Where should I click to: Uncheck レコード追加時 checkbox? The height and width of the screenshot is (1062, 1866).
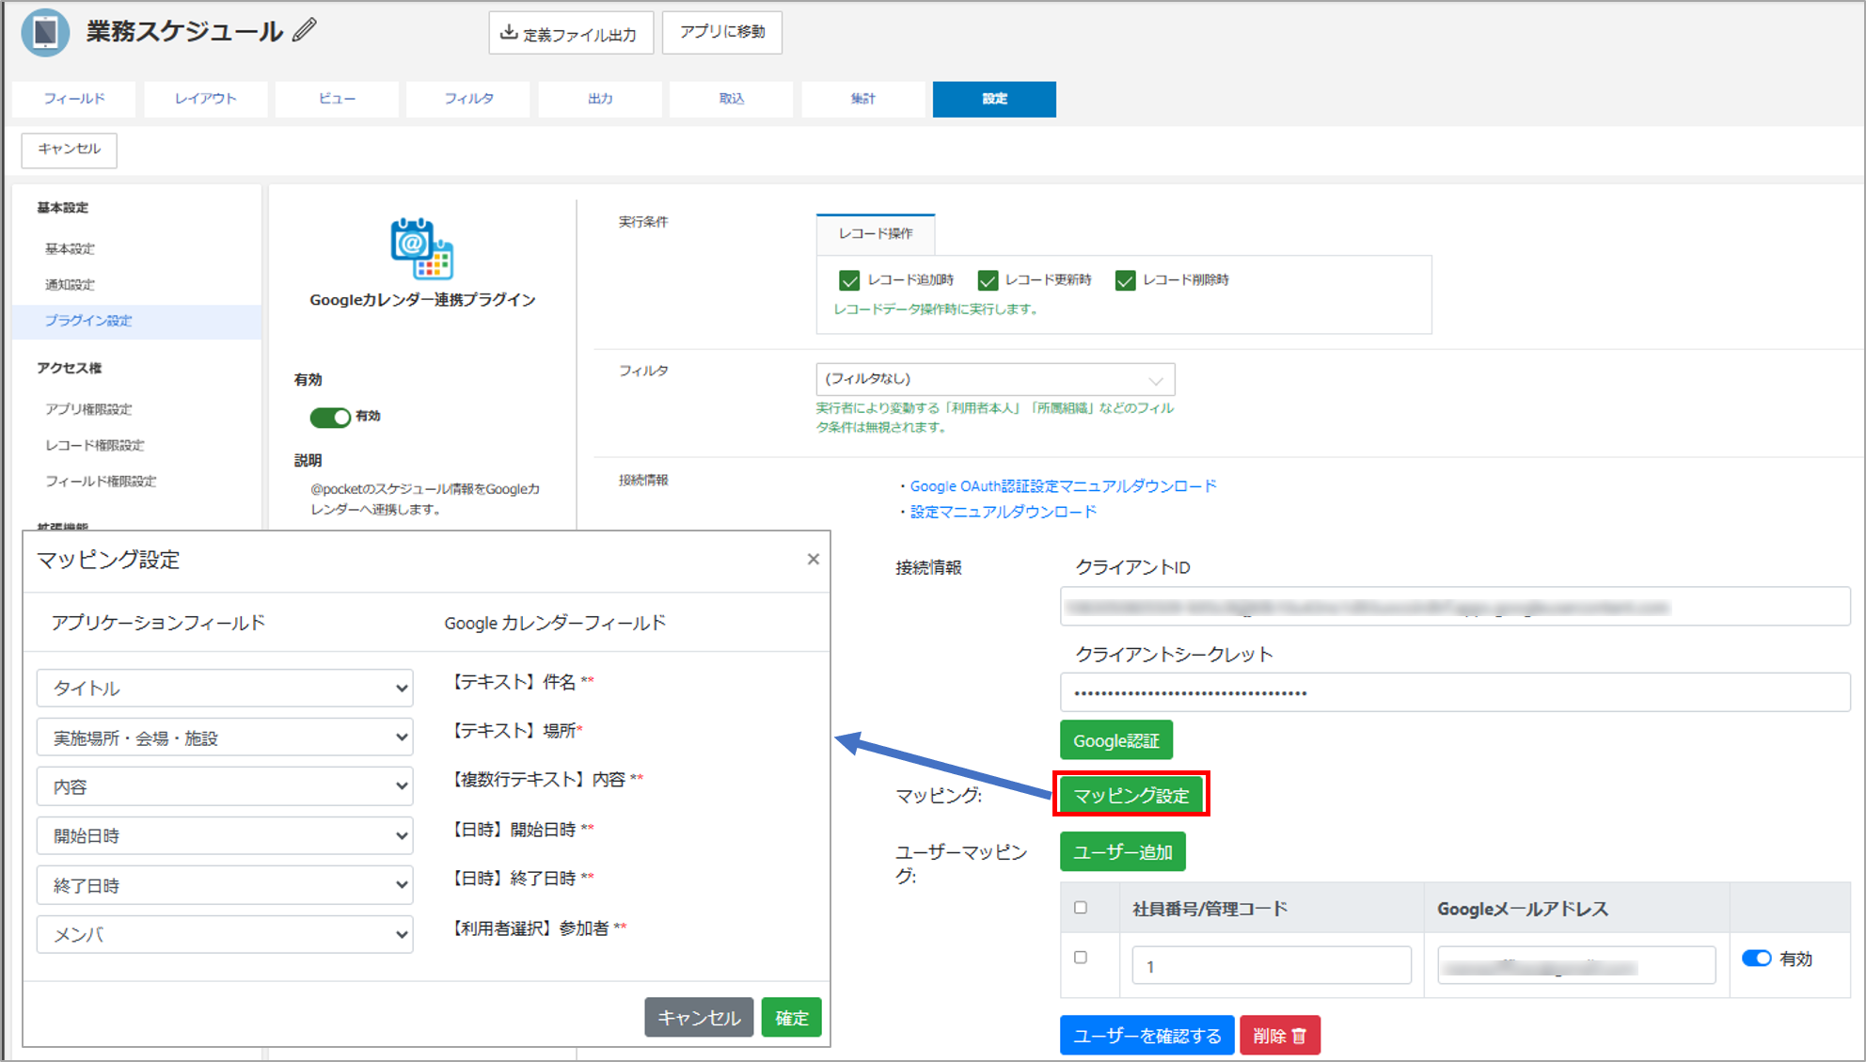pyautogui.click(x=849, y=280)
